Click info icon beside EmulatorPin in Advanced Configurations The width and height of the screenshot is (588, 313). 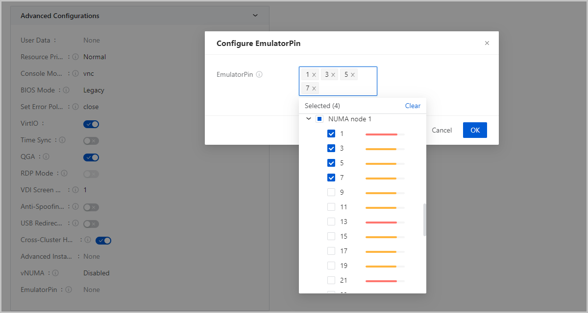tap(68, 290)
